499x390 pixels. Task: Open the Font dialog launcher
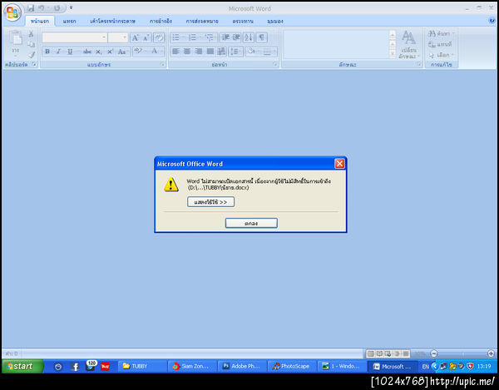pyautogui.click(x=162, y=64)
